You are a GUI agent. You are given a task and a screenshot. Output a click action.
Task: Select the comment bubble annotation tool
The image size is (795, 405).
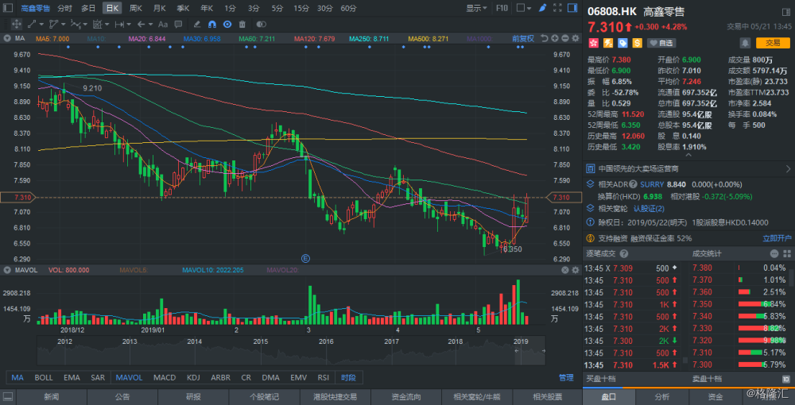click(178, 24)
